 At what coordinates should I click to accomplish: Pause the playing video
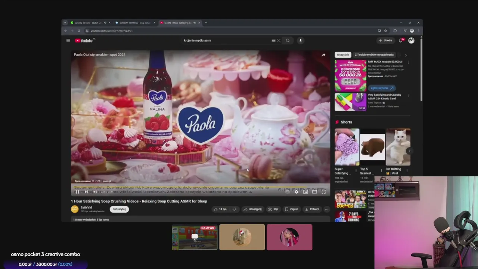(x=77, y=192)
